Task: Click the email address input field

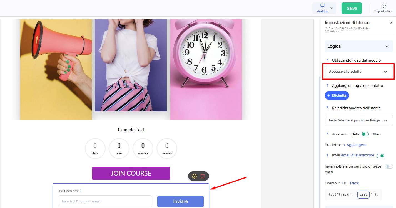Action: point(105,201)
